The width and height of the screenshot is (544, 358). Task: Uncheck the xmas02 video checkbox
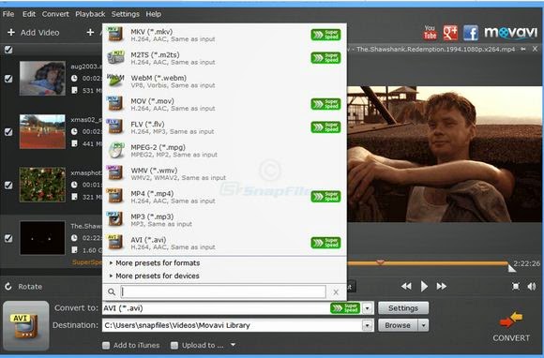click(8, 132)
